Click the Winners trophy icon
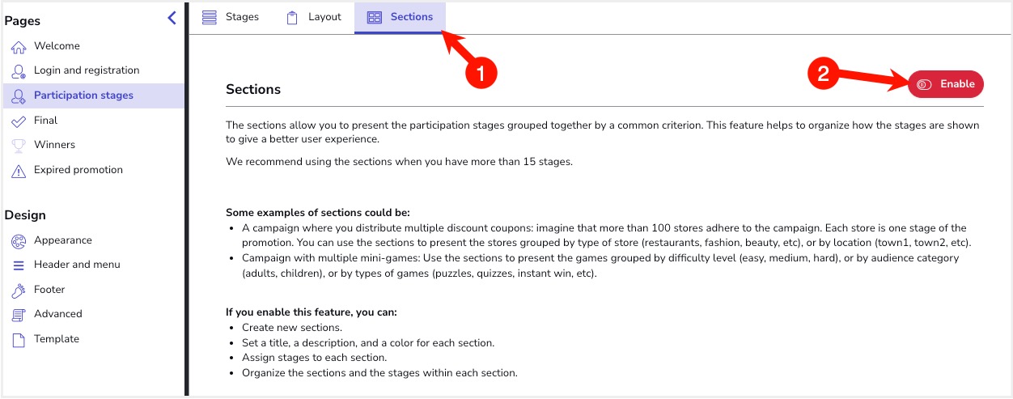The width and height of the screenshot is (1013, 399). tap(19, 146)
